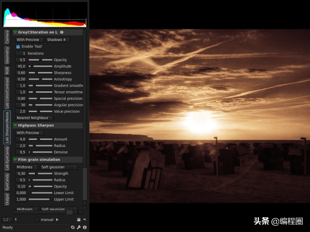This screenshot has height=232, width=310.
Task: Click the histogram display
Action: pyautogui.click(x=45, y=14)
